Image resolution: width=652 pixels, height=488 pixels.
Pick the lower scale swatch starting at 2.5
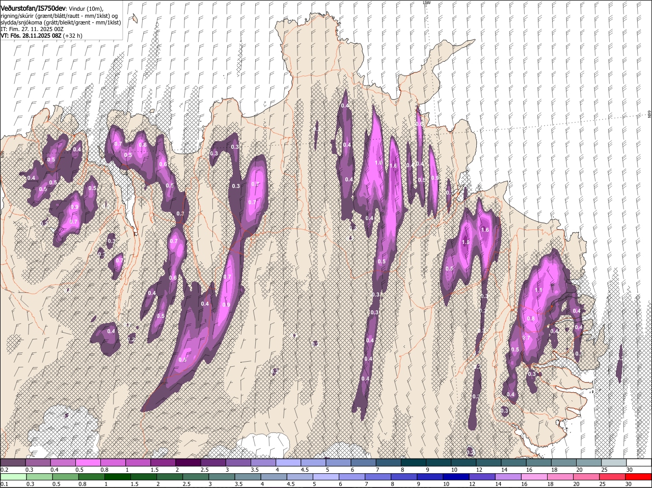196,477
